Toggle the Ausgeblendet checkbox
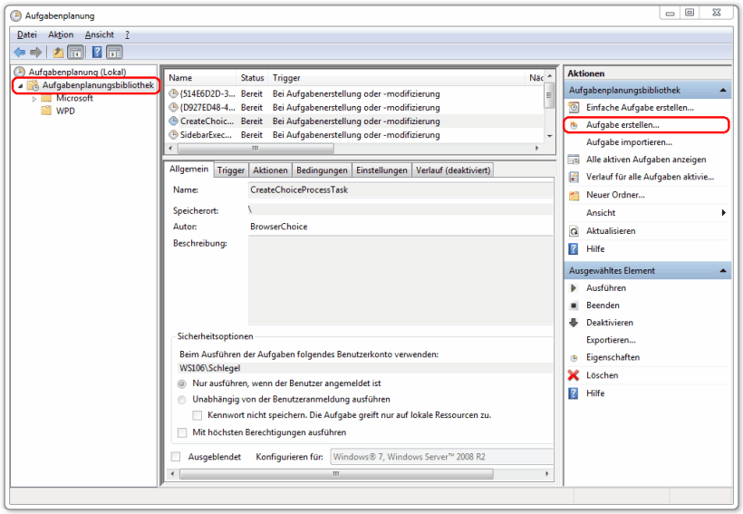The width and height of the screenshot is (743, 514). [x=176, y=457]
